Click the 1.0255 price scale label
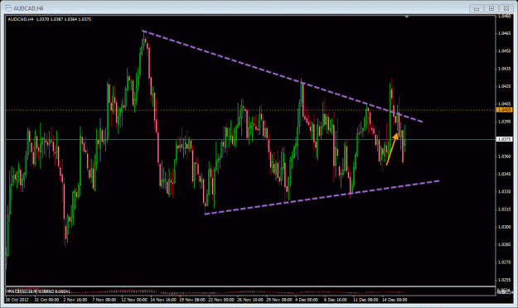 click(x=504, y=280)
